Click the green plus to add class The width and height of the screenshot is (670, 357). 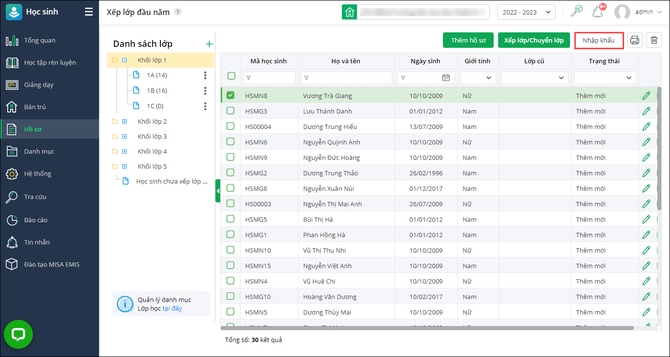(x=209, y=44)
